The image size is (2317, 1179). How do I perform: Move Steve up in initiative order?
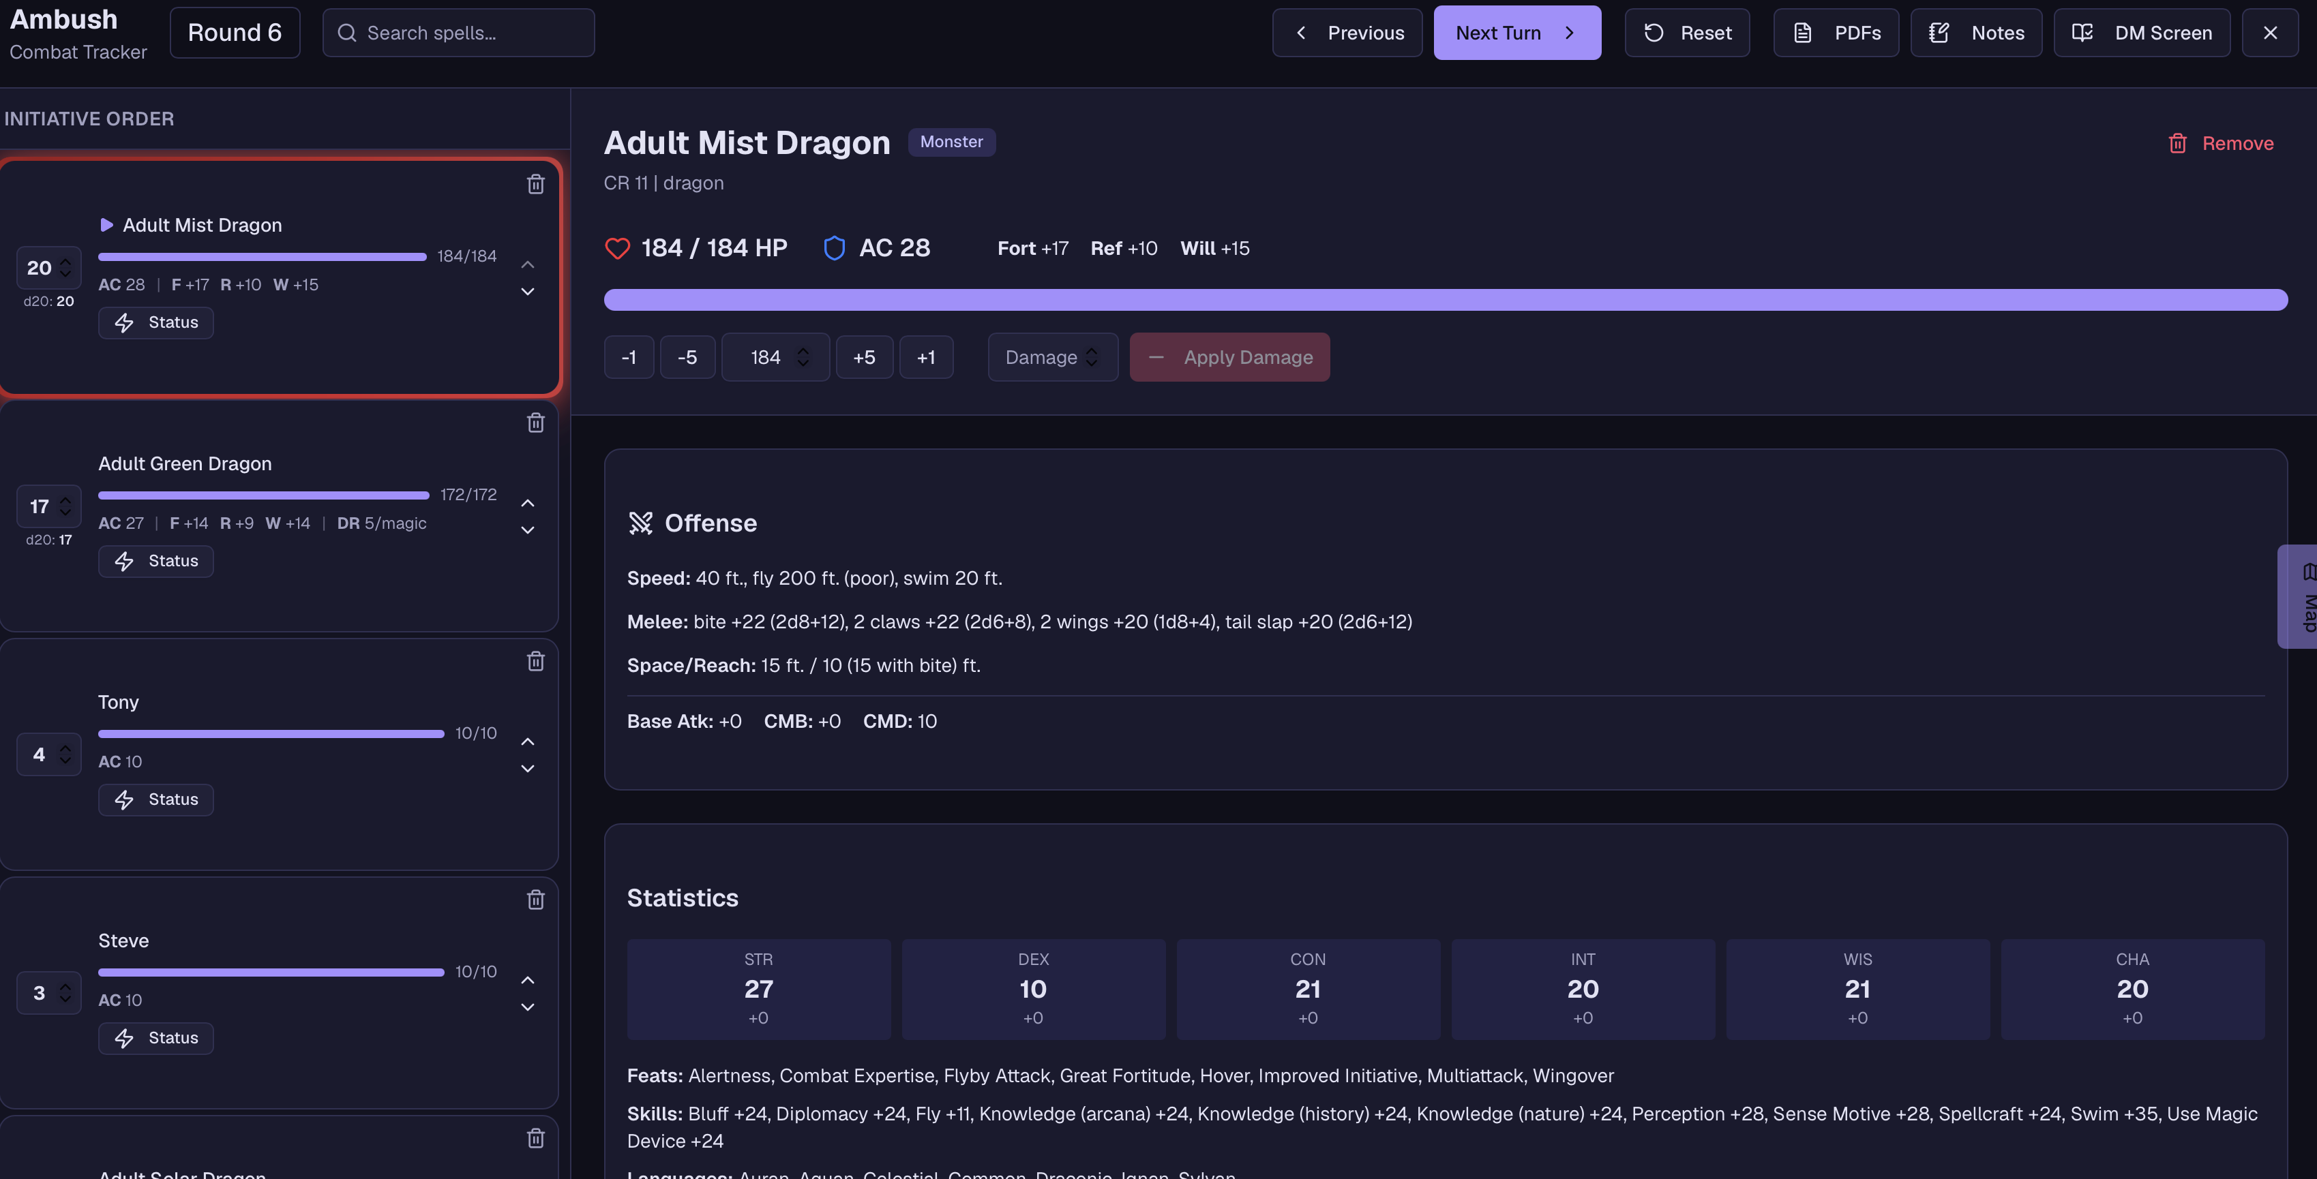[528, 981]
